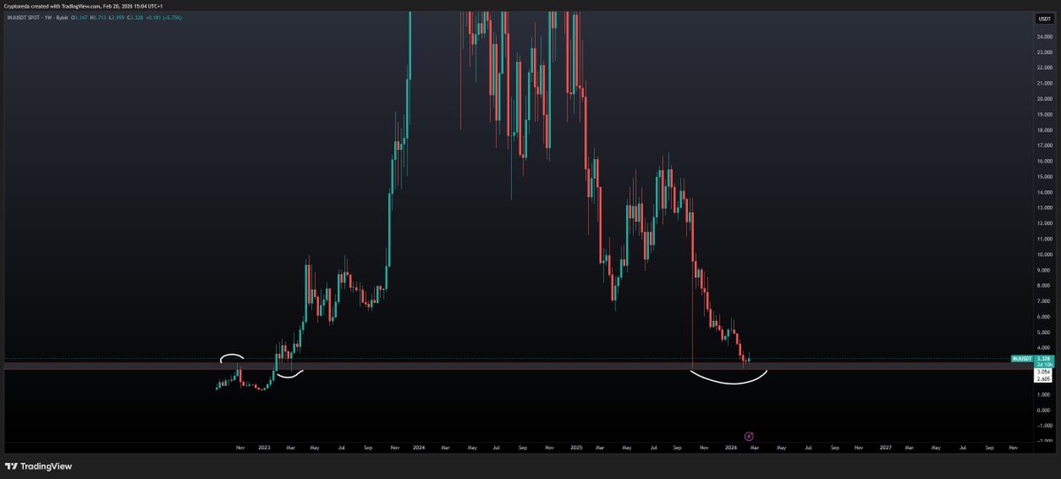The height and width of the screenshot is (479, 1061).
Task: Click the 3.054 zone price label
Action: (x=1042, y=372)
